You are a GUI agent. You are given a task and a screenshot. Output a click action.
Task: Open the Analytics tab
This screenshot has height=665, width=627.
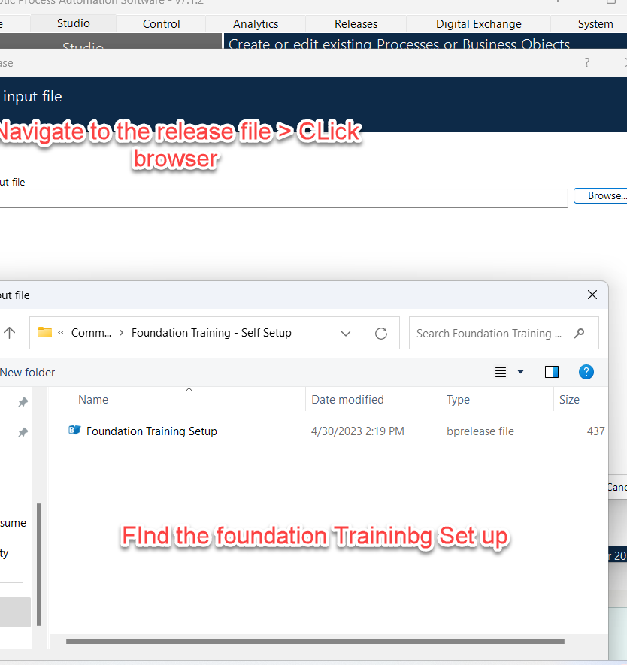point(256,24)
